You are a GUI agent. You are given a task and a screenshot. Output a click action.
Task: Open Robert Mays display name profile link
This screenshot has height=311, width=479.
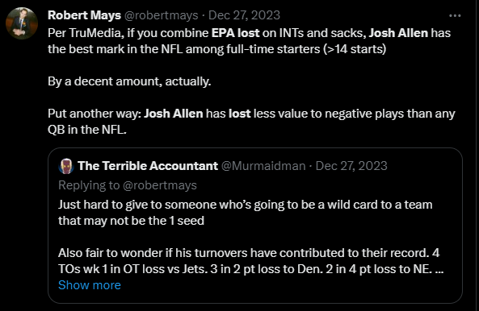point(84,15)
